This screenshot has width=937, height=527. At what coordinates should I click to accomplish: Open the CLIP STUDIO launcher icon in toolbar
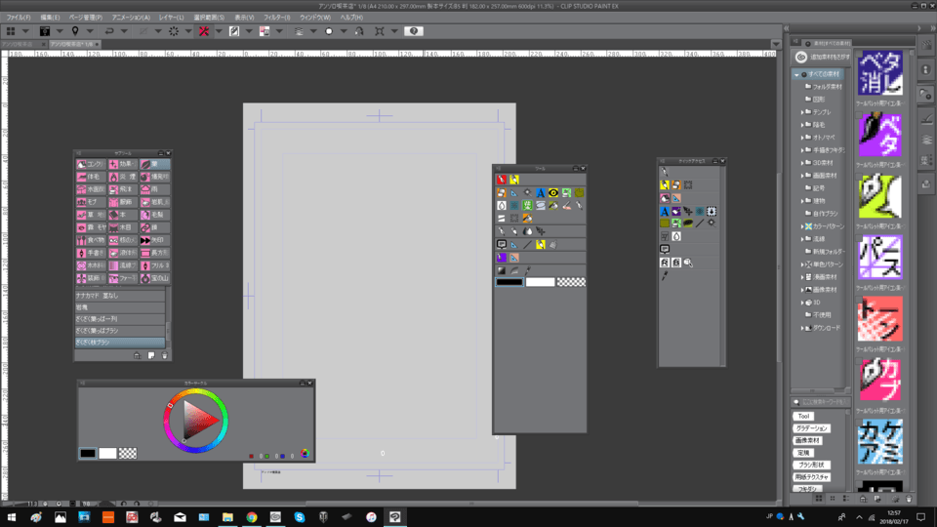pos(11,31)
